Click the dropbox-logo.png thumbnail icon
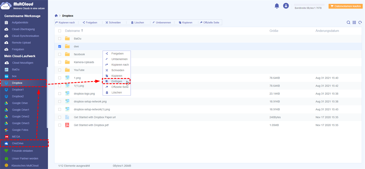The image size is (365, 169). click(67, 93)
